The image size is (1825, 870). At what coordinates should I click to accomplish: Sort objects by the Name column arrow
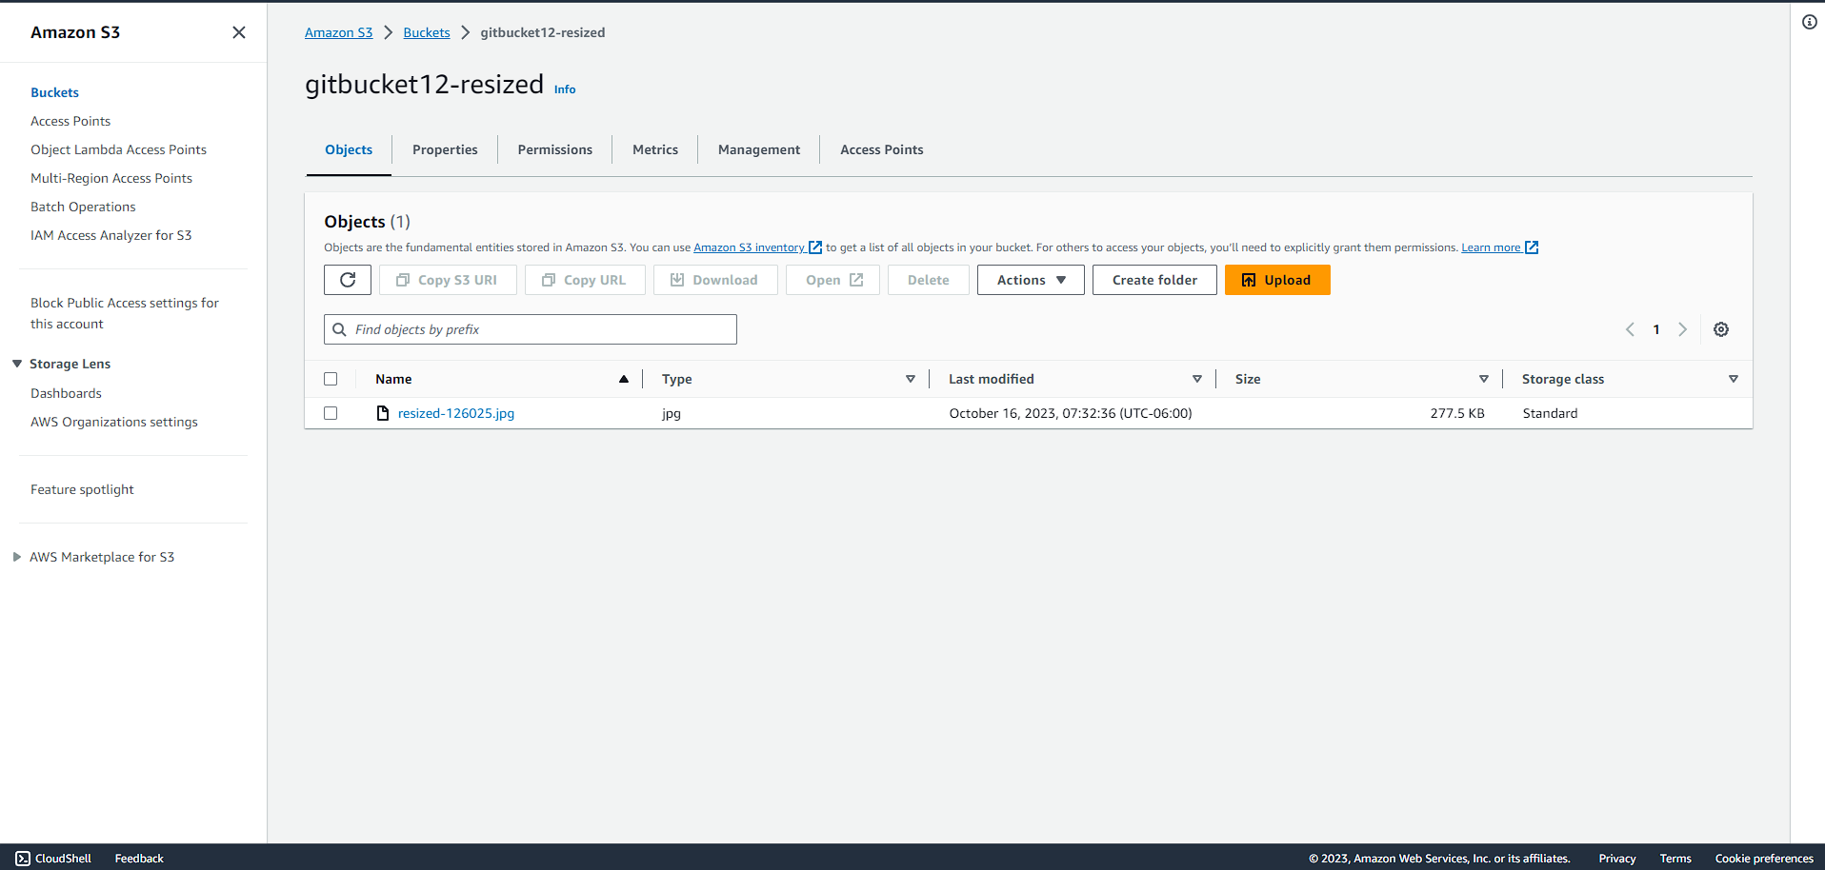(624, 379)
